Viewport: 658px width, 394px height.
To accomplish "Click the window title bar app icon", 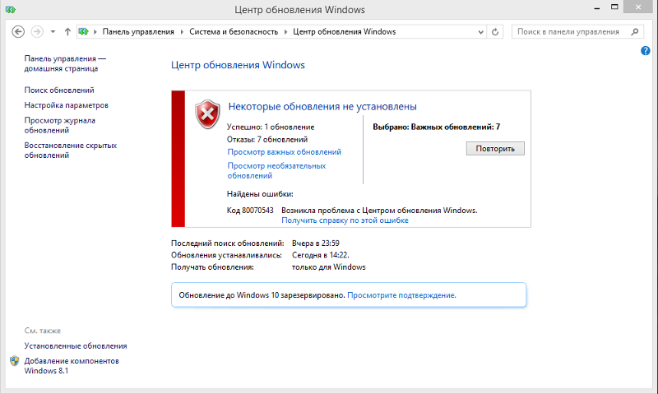I will pos(11,9).
